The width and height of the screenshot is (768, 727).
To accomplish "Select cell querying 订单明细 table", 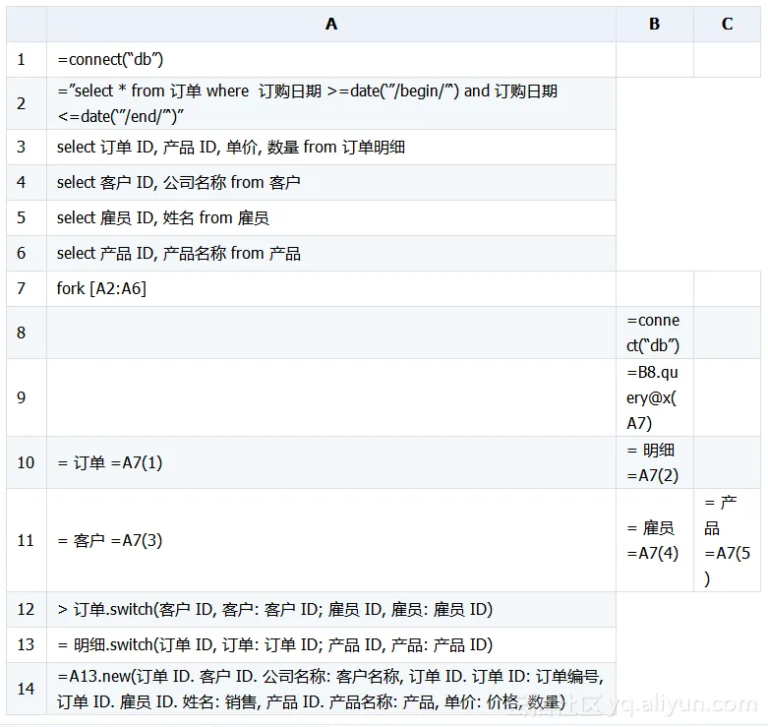I will (x=331, y=147).
